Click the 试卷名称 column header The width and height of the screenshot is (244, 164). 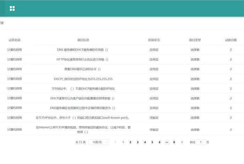pos(15,40)
